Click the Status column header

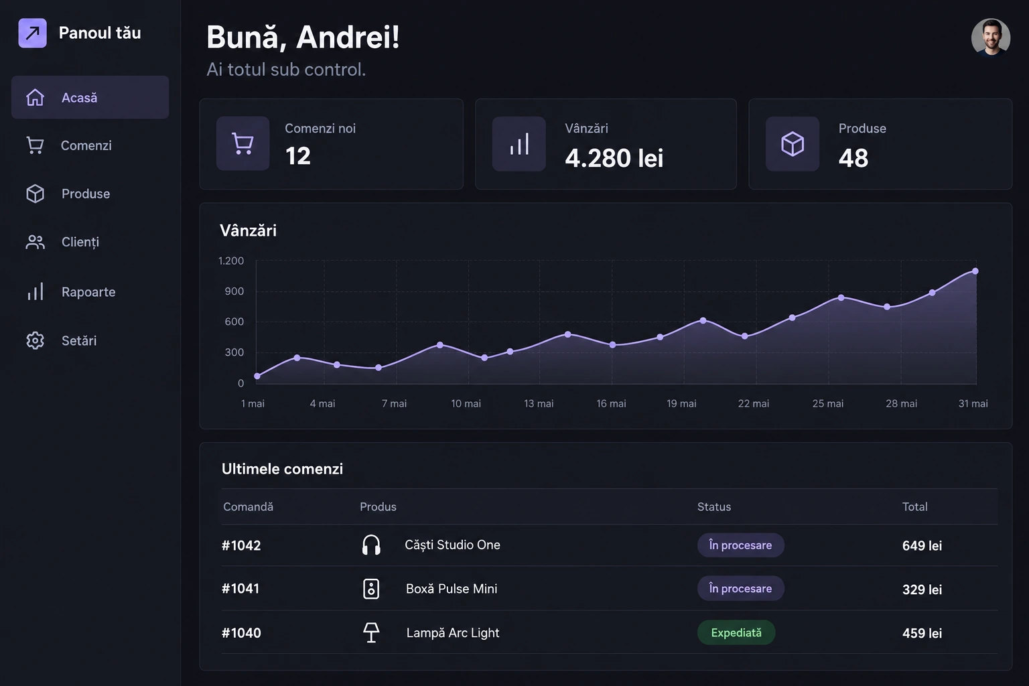point(714,507)
